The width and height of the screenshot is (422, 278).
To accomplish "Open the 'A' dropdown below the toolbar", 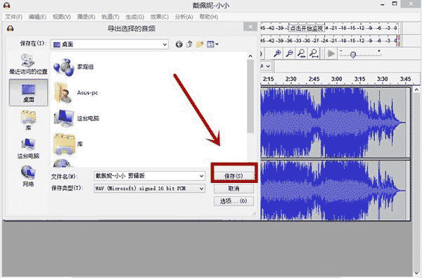I will coord(265,65).
